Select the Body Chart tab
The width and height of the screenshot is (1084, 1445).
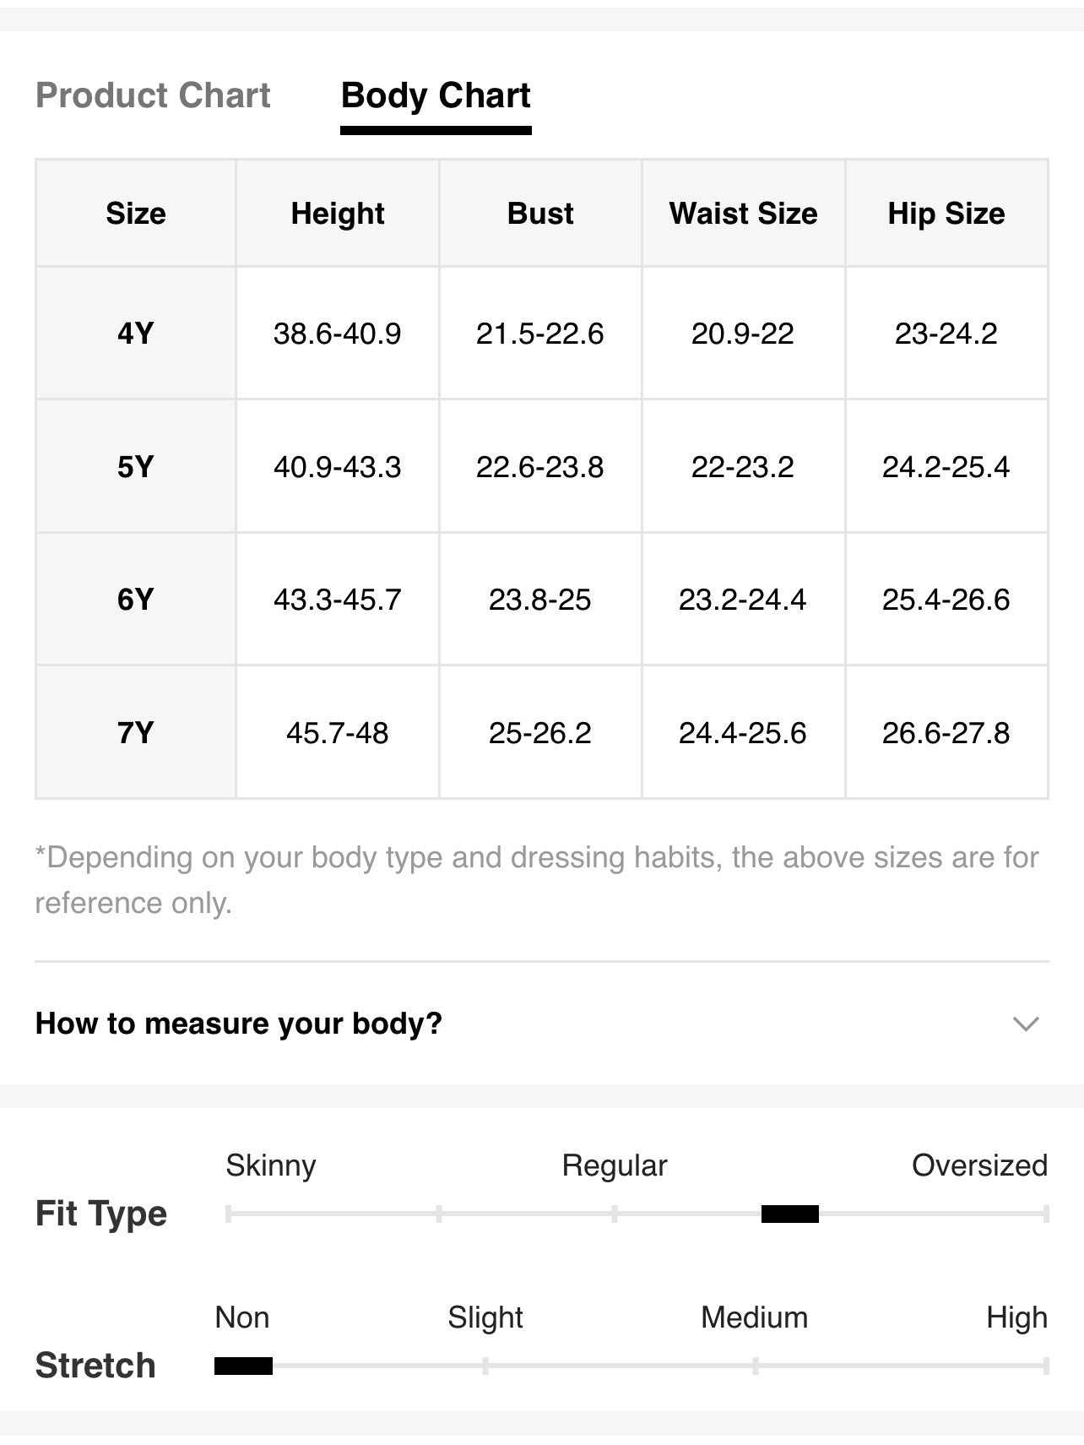point(436,95)
